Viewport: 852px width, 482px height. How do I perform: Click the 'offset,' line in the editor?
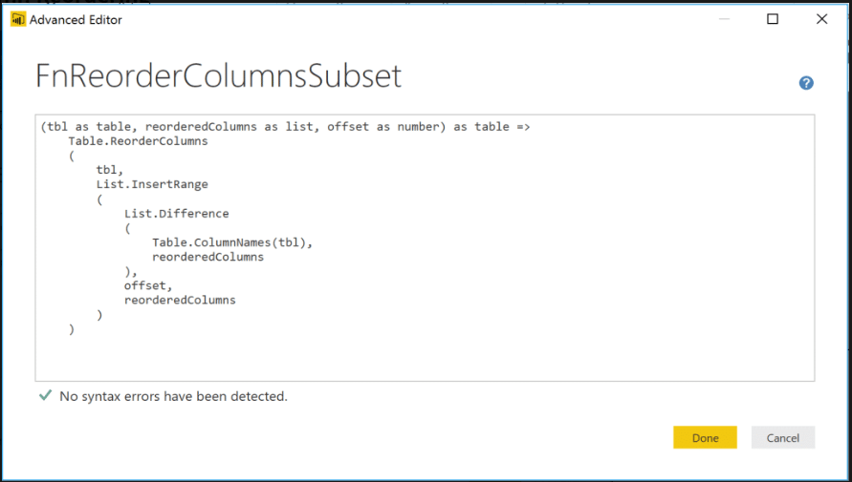(148, 285)
